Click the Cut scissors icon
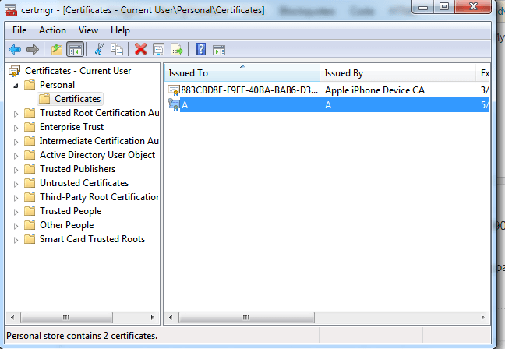 [99, 49]
